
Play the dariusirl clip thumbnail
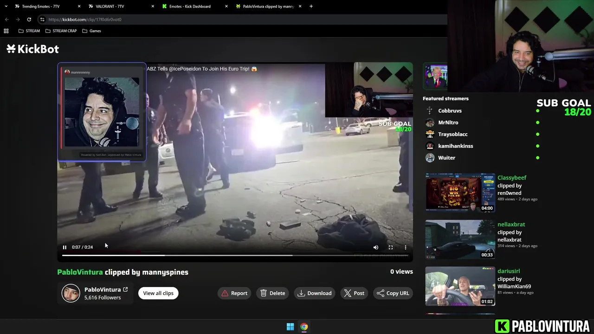pos(460,286)
